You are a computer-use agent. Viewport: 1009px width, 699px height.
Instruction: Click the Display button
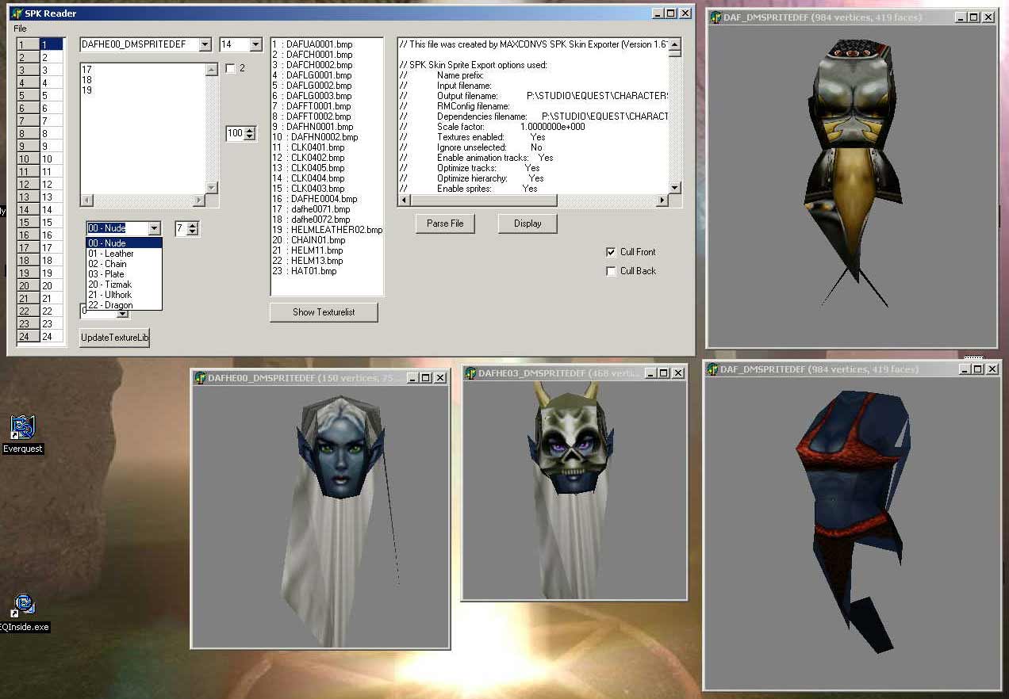click(528, 223)
